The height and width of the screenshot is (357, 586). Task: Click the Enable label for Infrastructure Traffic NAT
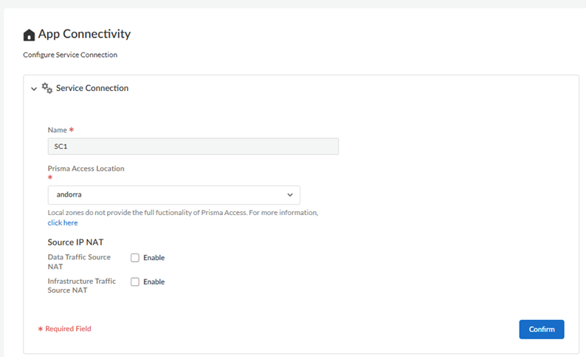pyautogui.click(x=154, y=282)
